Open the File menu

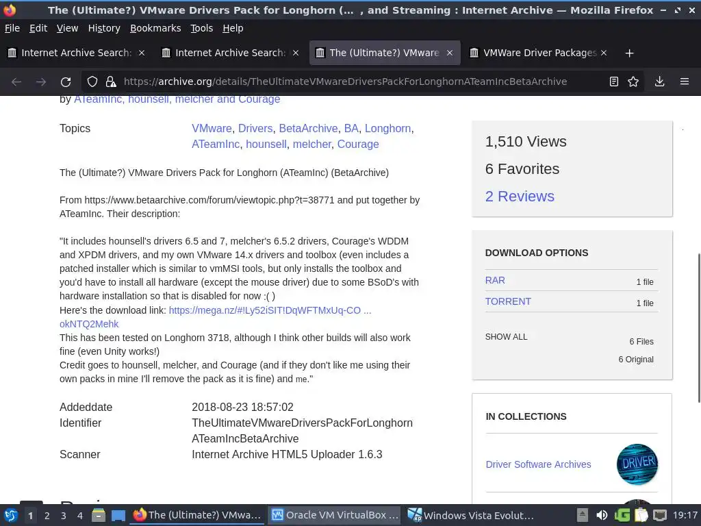pos(12,28)
